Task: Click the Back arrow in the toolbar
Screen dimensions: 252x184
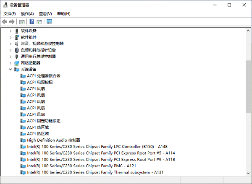Action: (5, 22)
